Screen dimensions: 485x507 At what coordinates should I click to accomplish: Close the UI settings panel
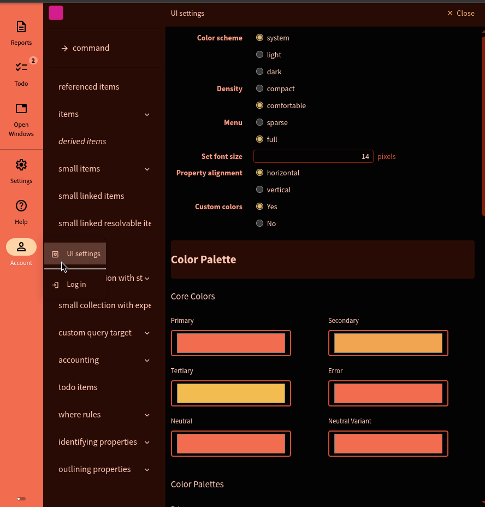click(x=460, y=13)
